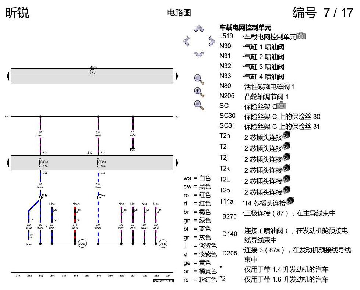Expand SC fuse bar with left triangle

8,163
